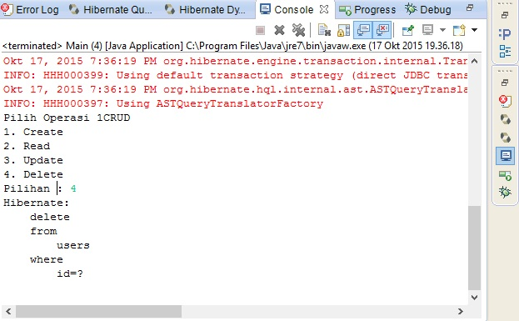Remove the launch with the X icon
This screenshot has height=321, width=519.
(x=279, y=31)
